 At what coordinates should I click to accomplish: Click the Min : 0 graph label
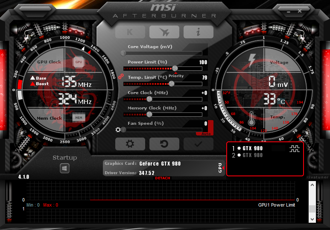tap(33, 205)
